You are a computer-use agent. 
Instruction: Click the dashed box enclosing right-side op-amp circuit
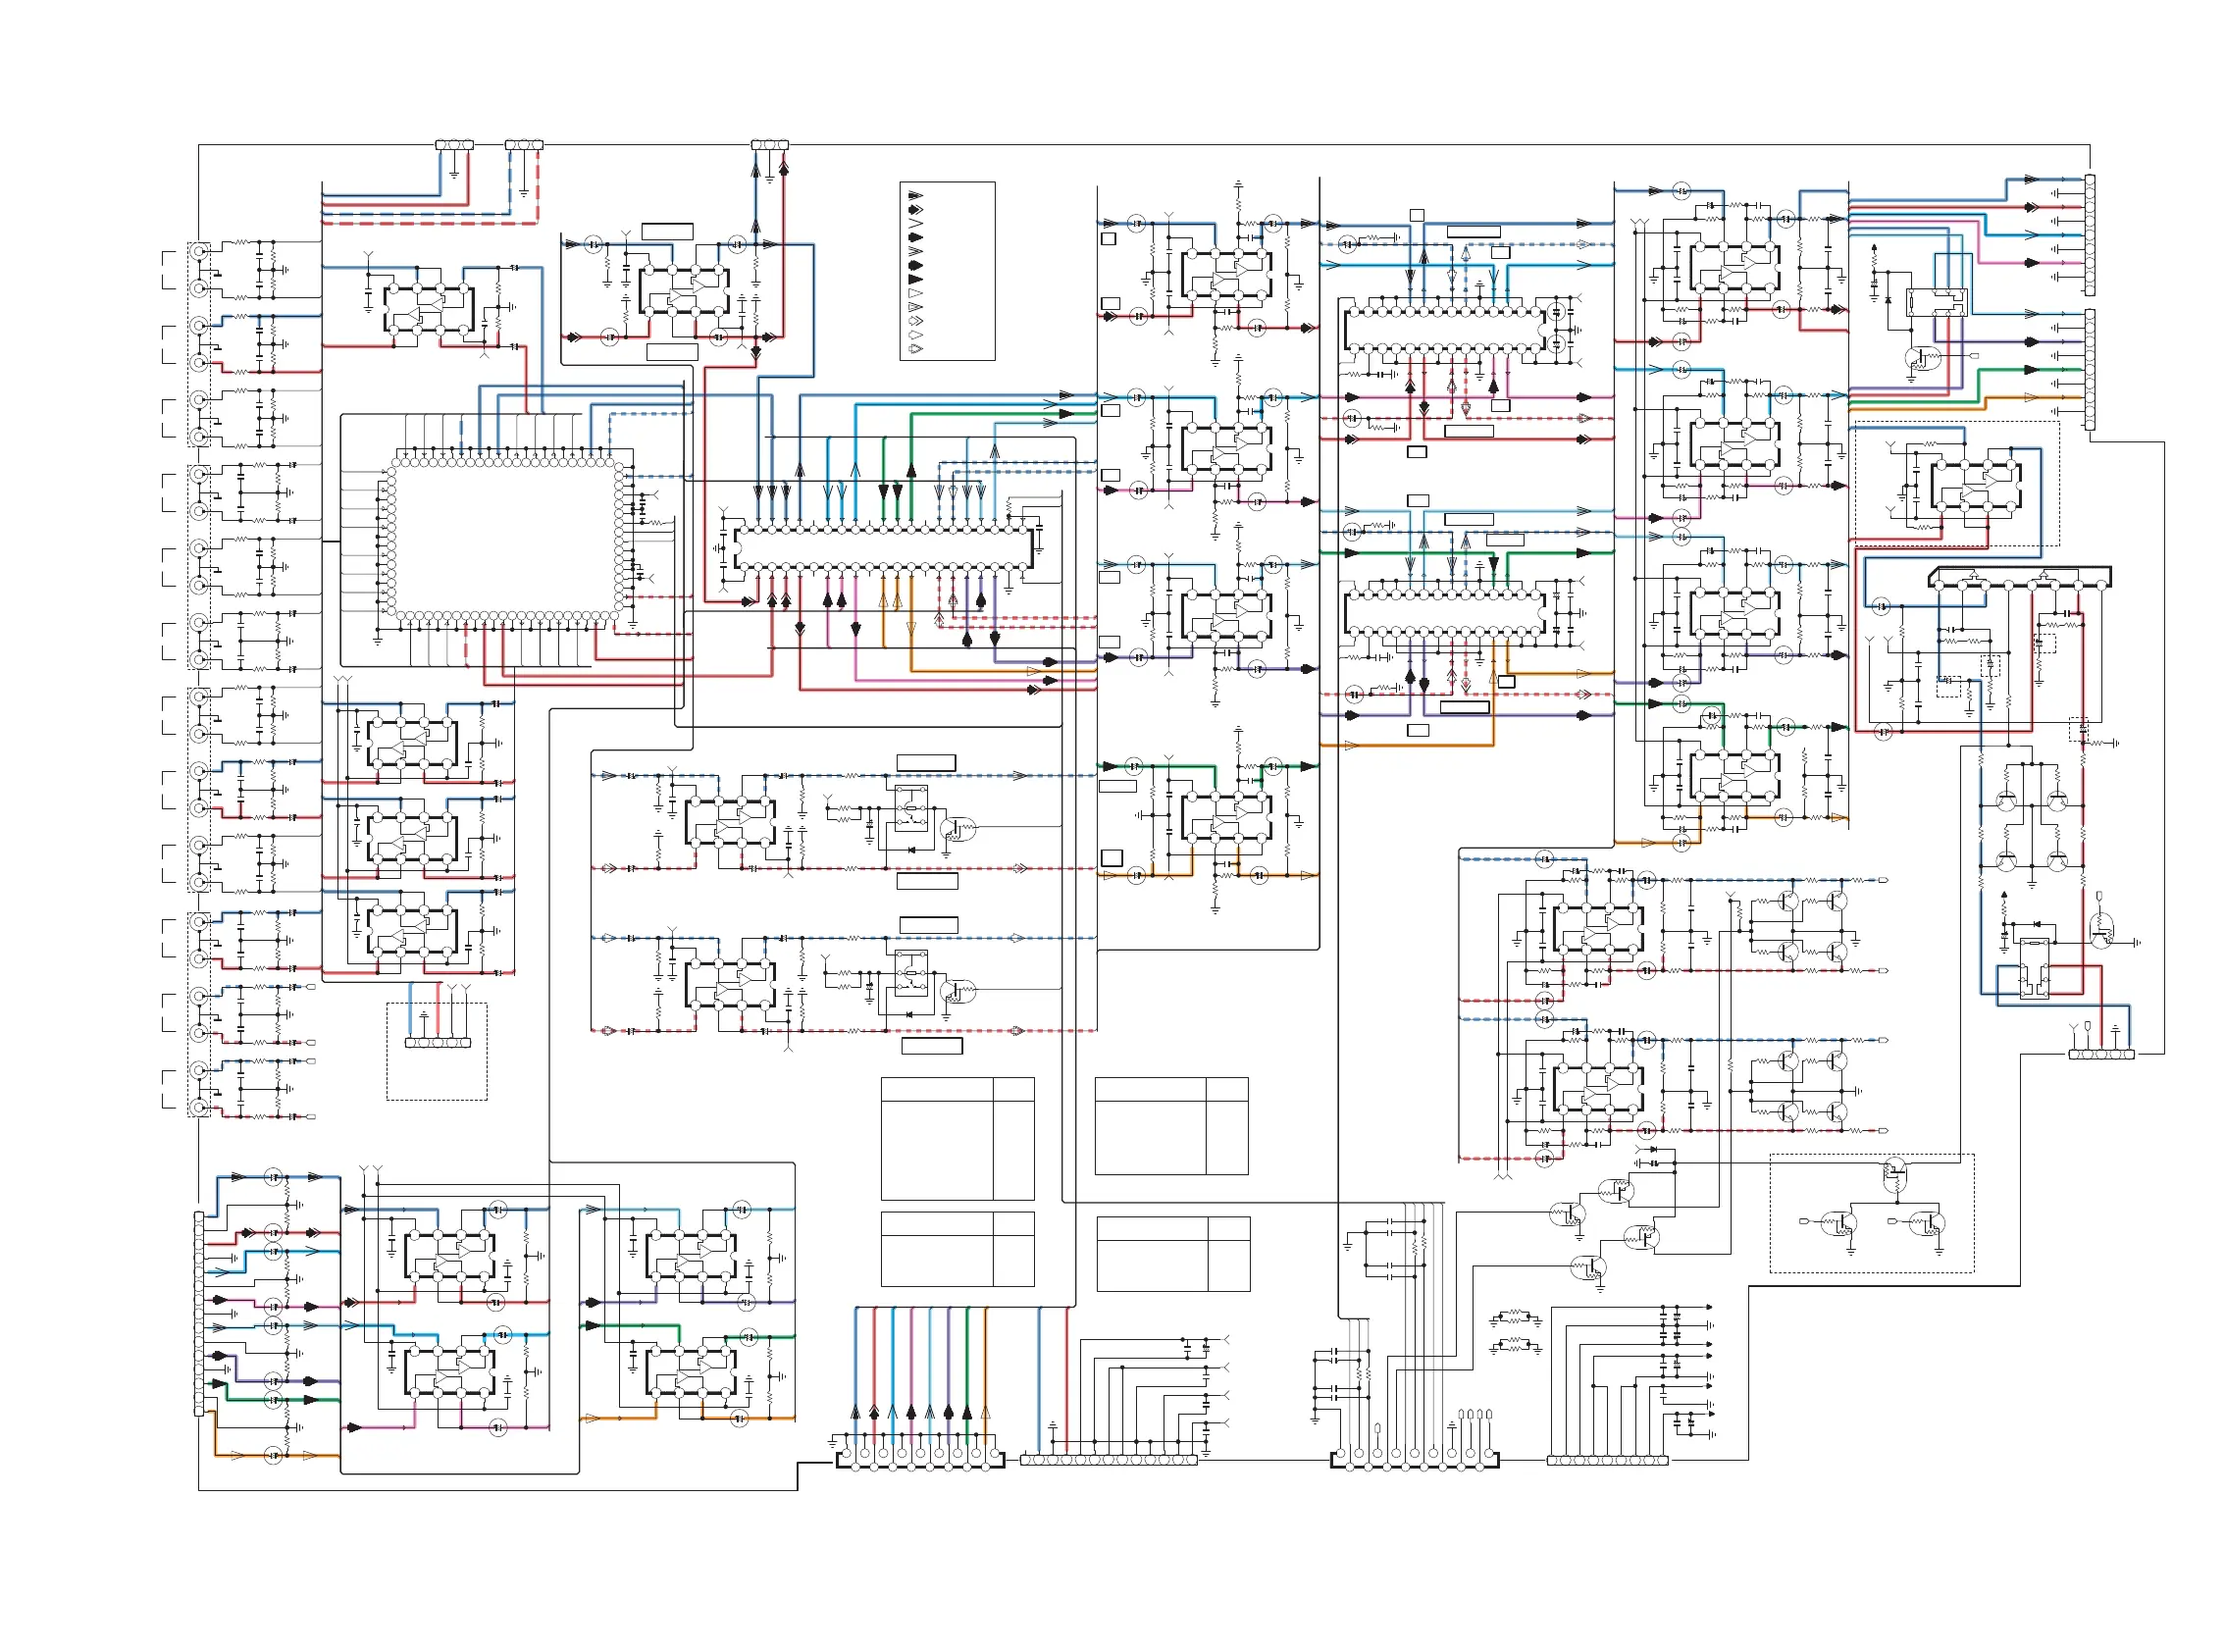click(1956, 484)
